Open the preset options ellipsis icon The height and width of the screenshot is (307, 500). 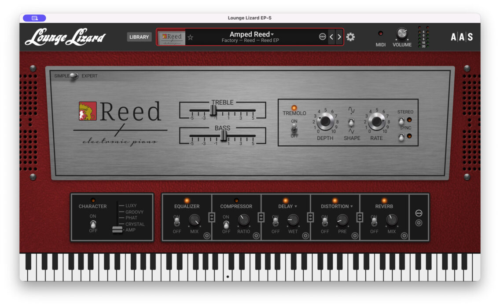323,37
